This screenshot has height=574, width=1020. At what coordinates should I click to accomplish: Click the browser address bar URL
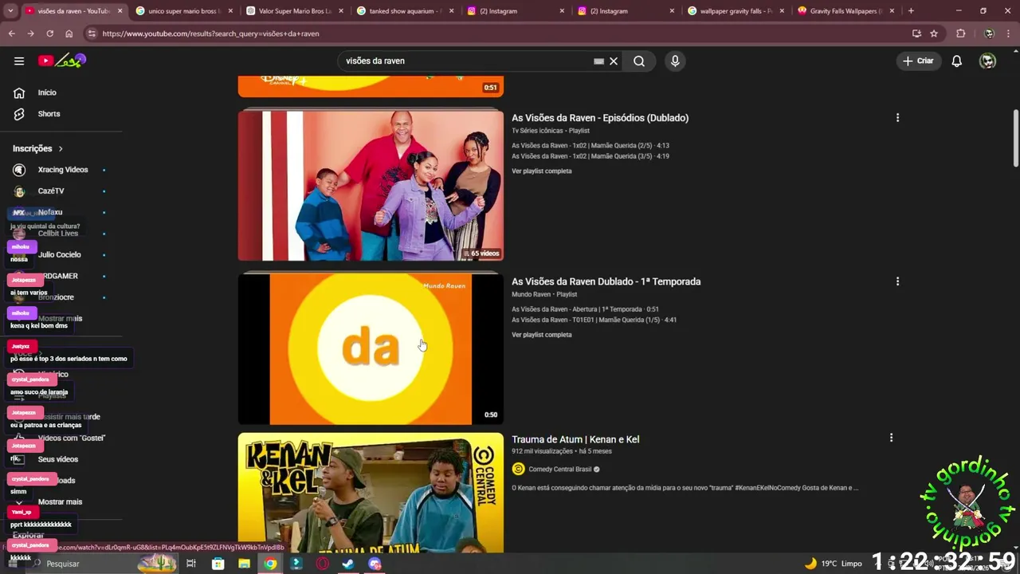(210, 33)
